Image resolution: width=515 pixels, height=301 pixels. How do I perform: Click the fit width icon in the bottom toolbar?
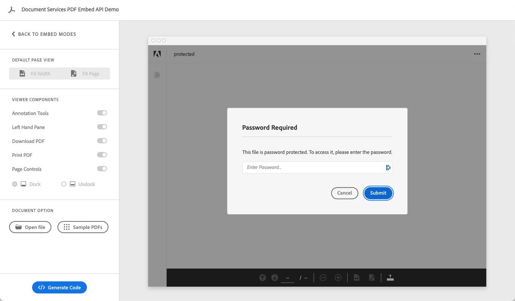(x=356, y=278)
